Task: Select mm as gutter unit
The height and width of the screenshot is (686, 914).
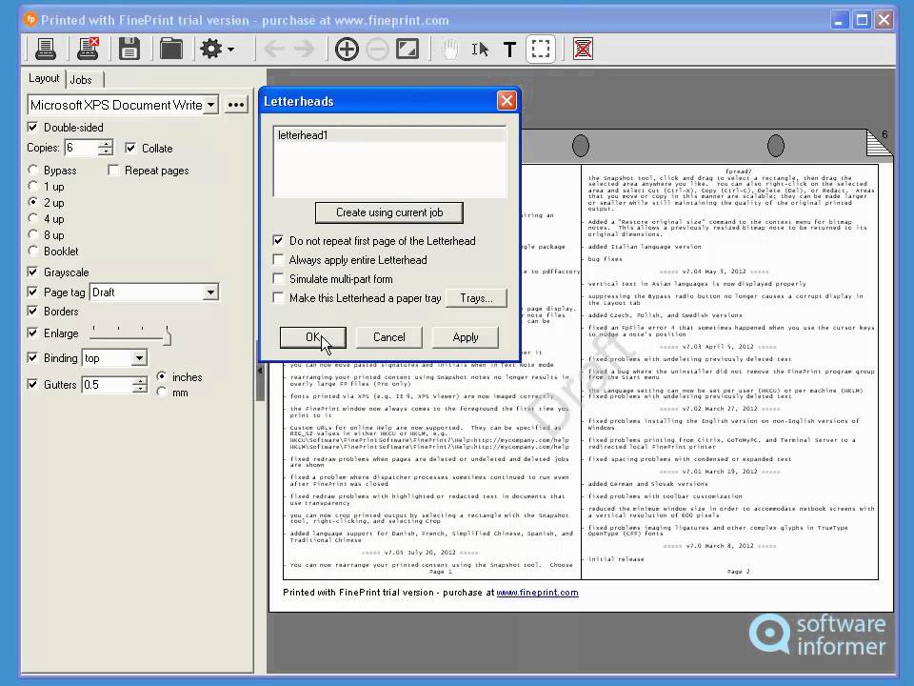Action: 162,392
